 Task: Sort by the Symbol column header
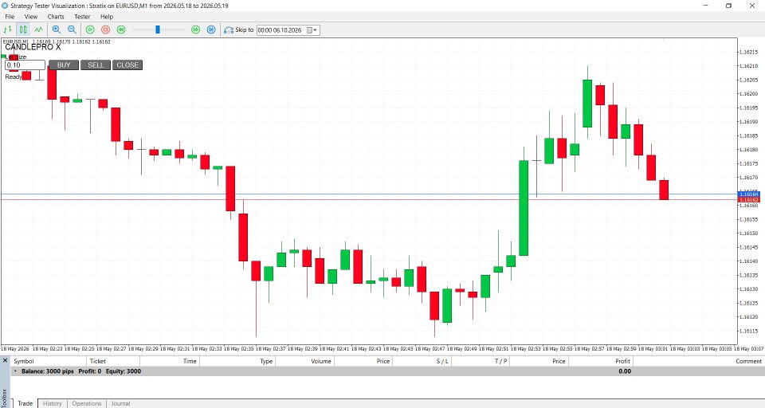pyautogui.click(x=48, y=361)
